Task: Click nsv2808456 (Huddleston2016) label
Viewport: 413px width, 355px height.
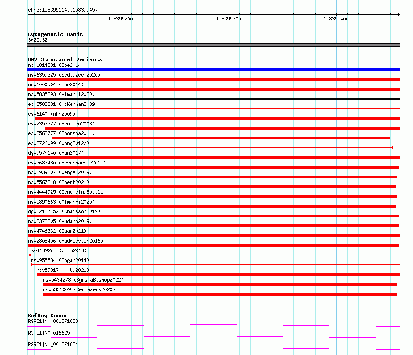Action: 65,241
